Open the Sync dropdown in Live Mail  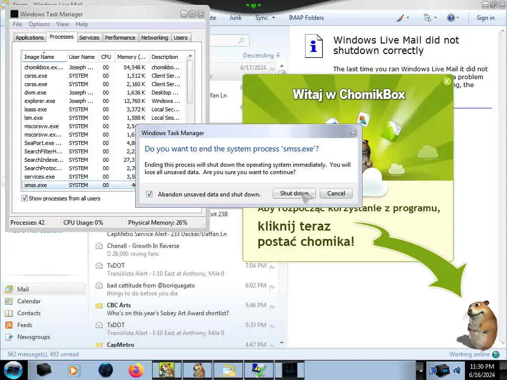[265, 18]
